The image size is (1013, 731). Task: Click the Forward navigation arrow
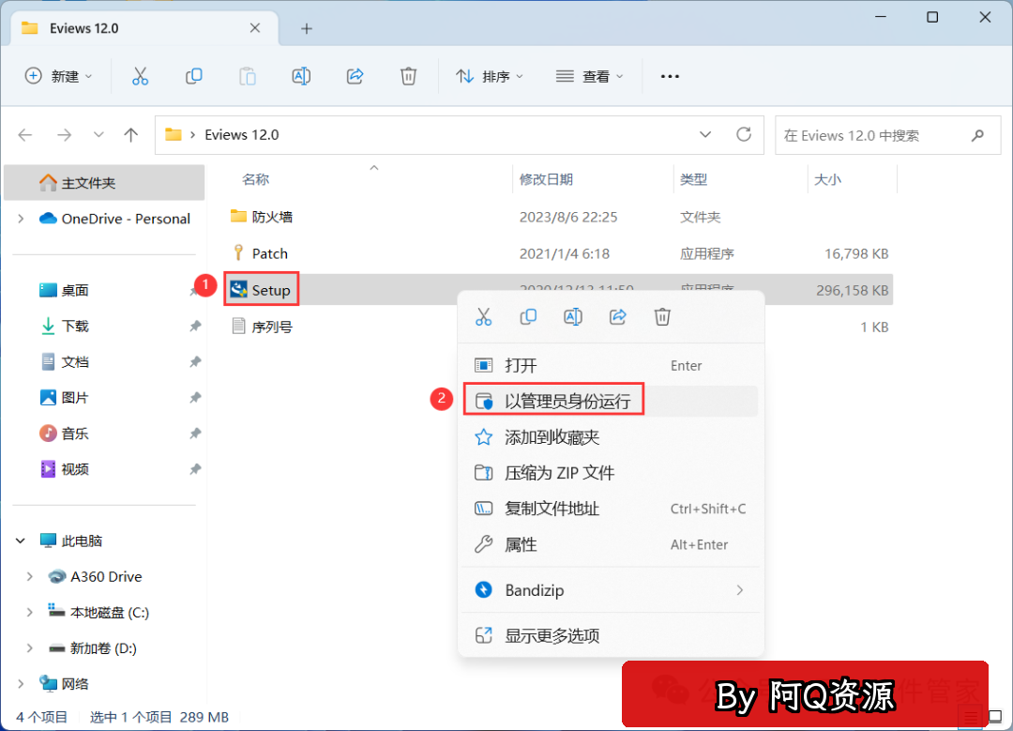64,135
